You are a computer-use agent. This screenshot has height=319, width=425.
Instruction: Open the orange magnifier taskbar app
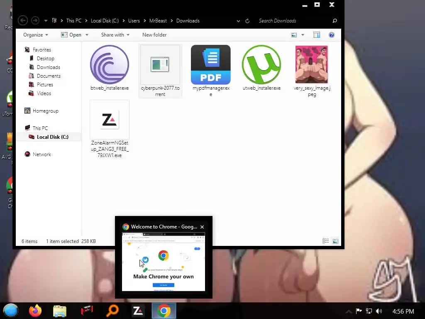click(112, 311)
